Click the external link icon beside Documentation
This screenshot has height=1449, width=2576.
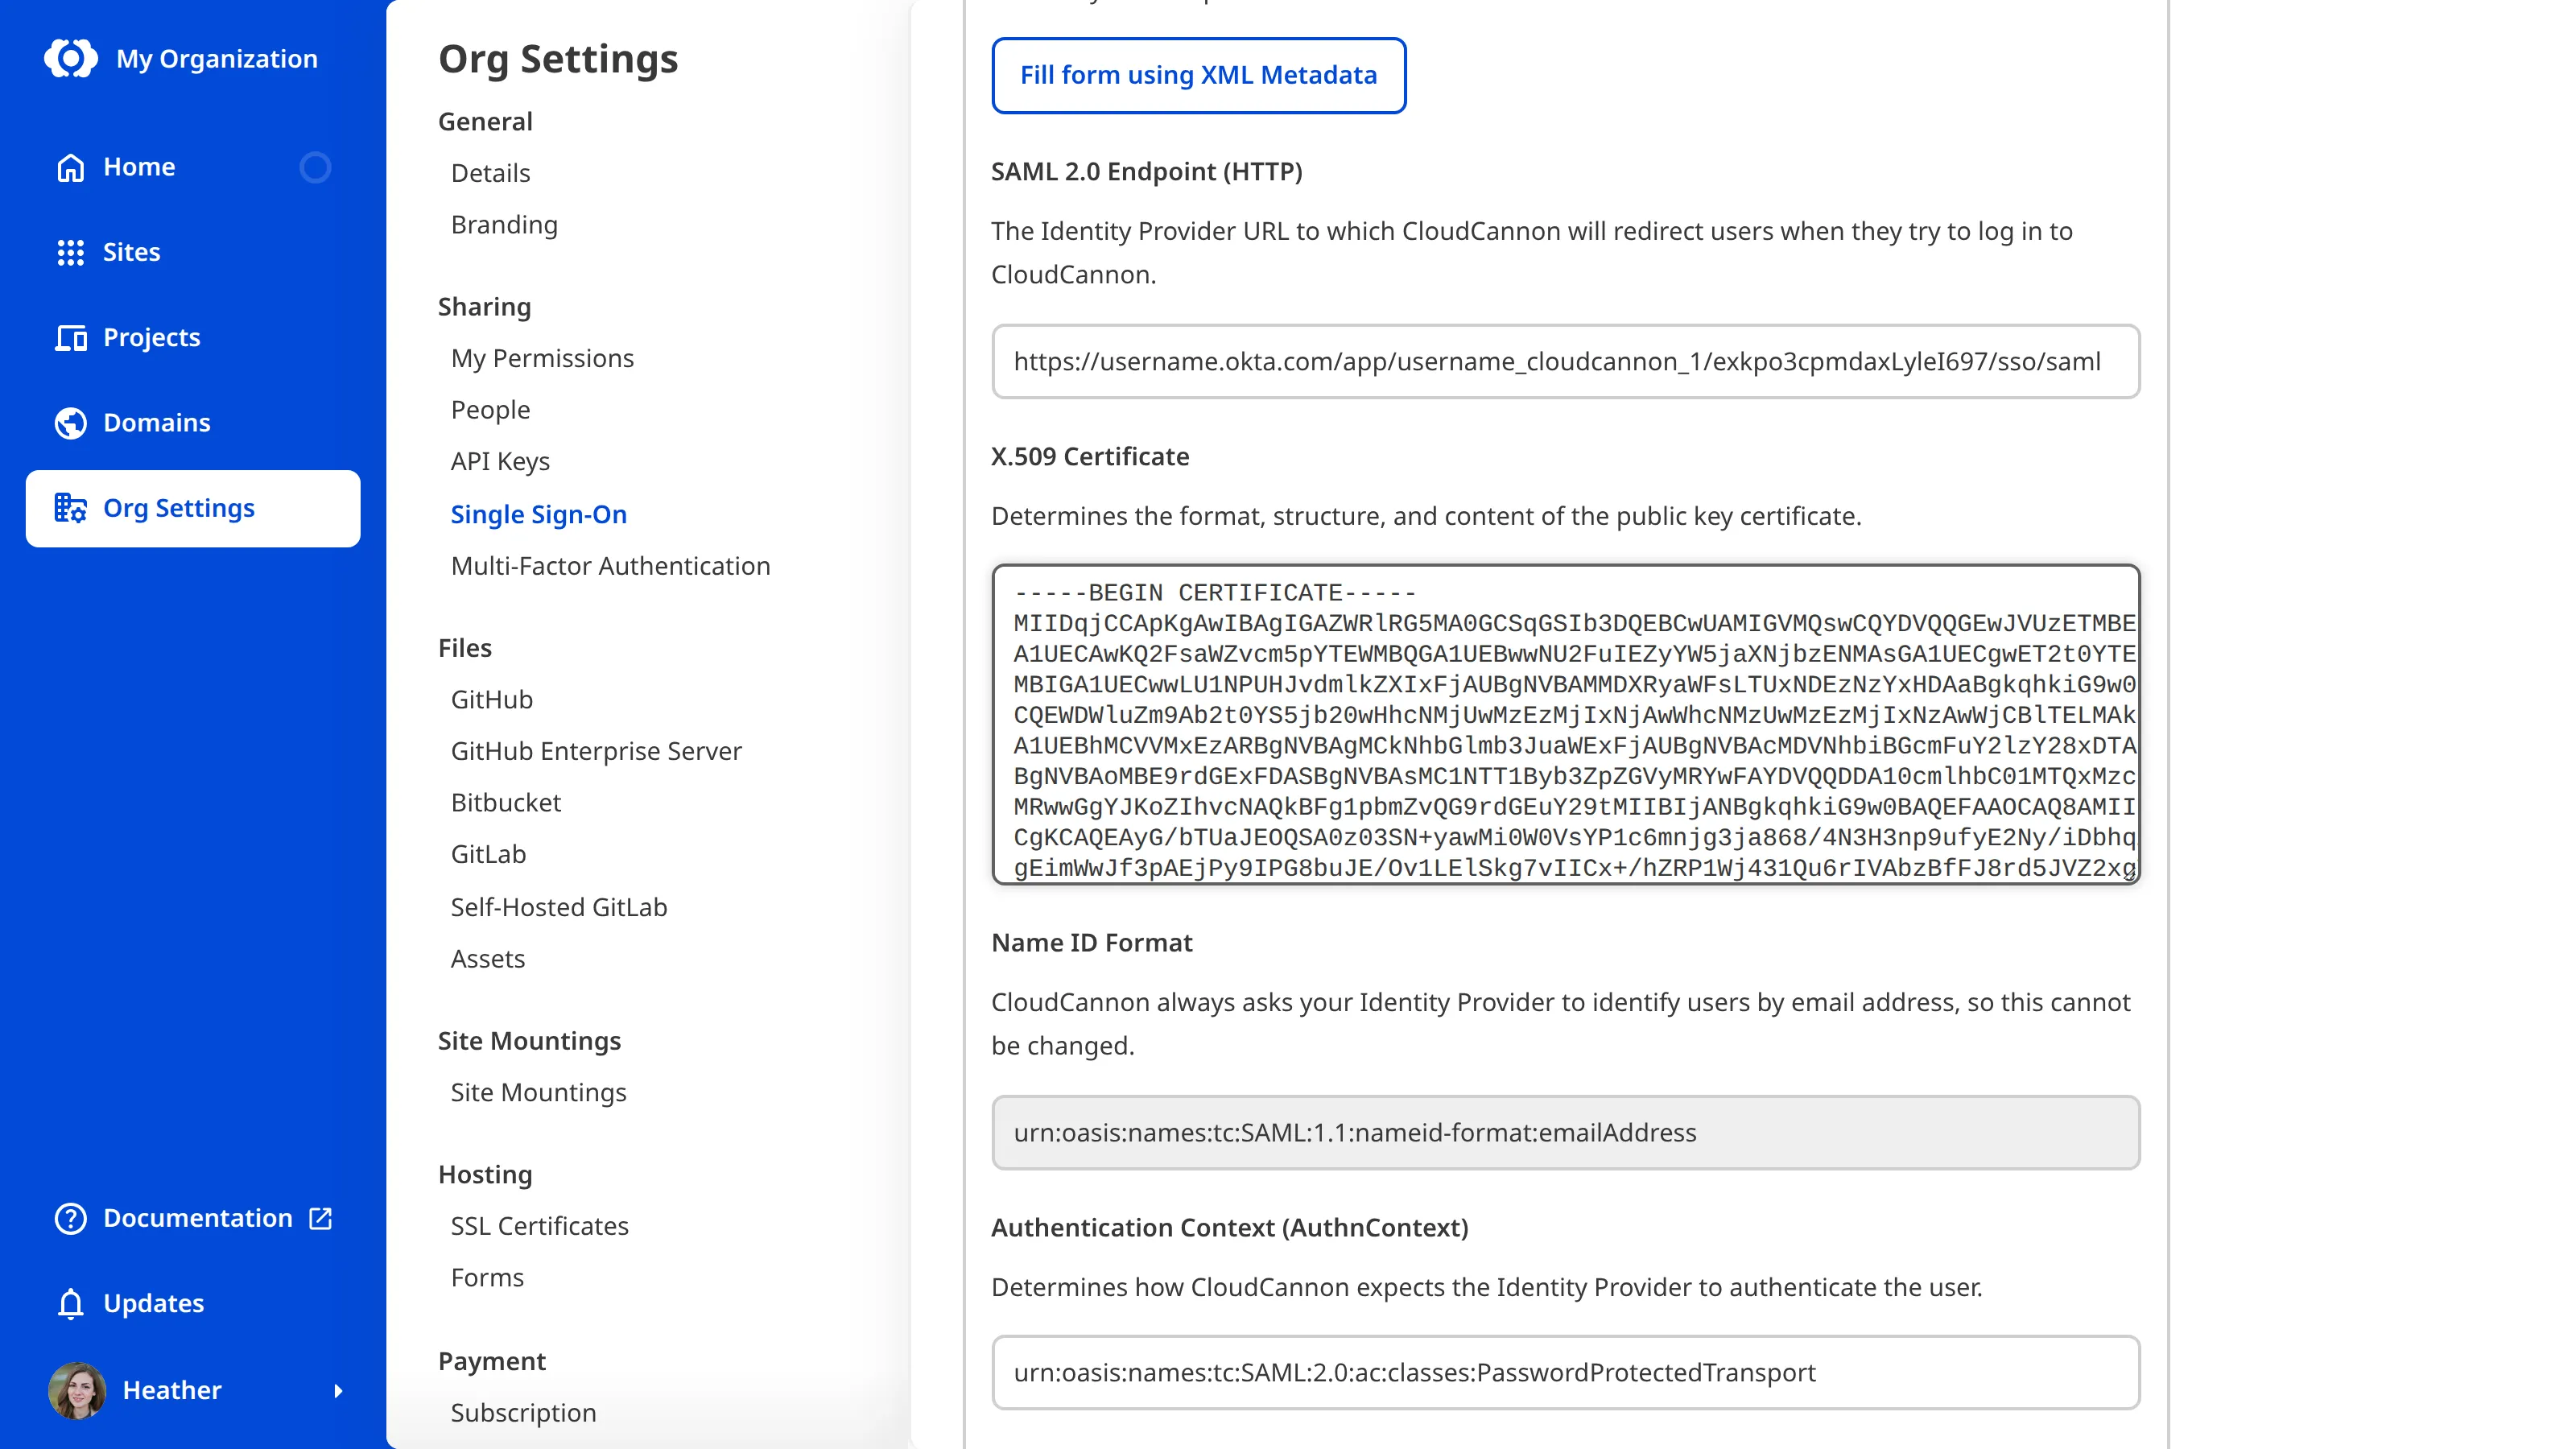(320, 1218)
